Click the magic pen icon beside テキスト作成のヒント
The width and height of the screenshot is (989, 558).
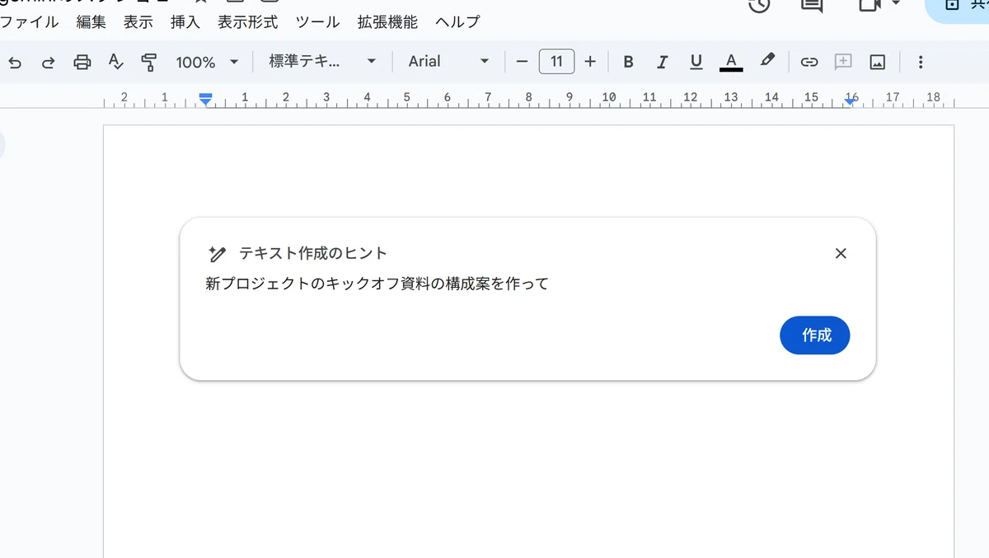click(218, 254)
